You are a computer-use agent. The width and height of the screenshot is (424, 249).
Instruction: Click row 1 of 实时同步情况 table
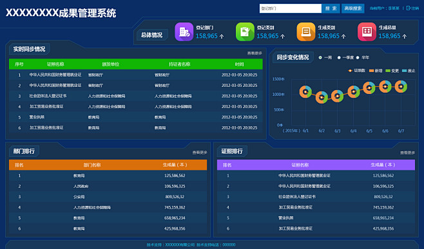[136, 75]
